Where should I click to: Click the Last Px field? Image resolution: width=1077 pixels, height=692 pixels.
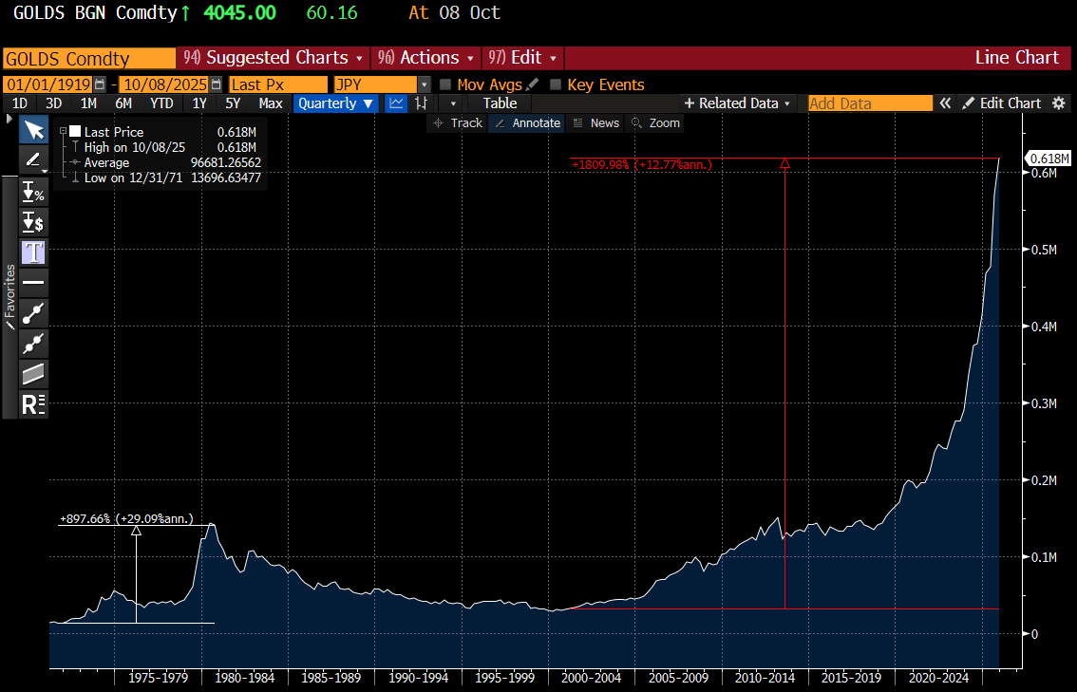(x=278, y=84)
